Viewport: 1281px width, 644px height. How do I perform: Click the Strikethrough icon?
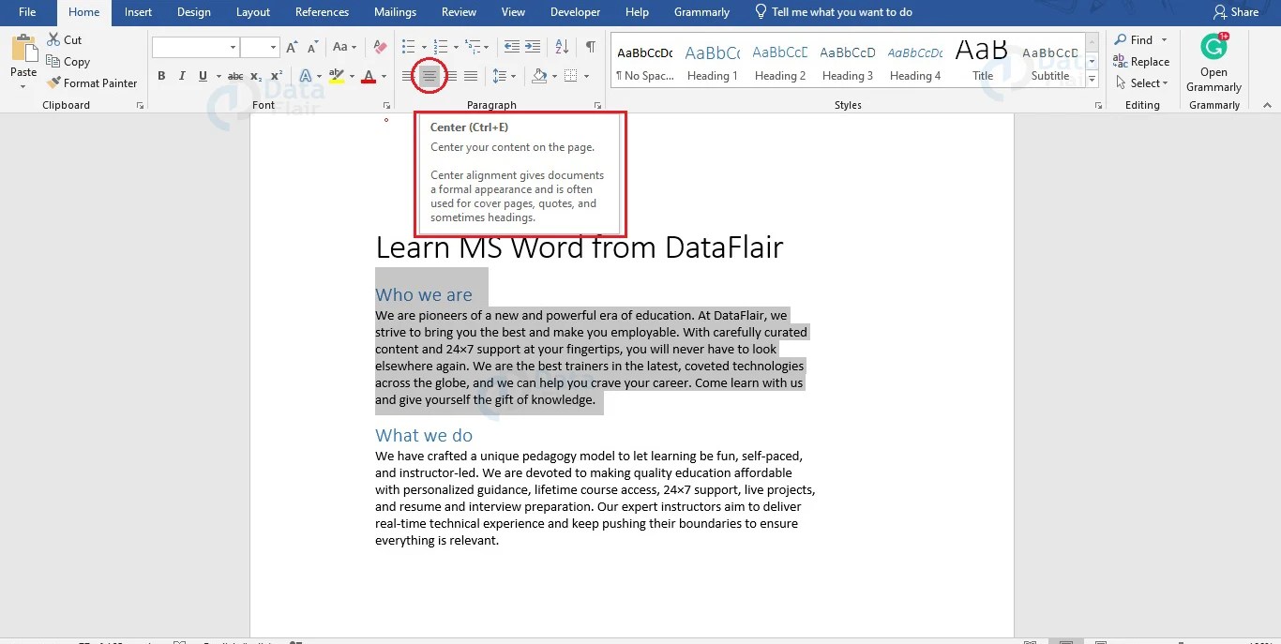pos(234,75)
